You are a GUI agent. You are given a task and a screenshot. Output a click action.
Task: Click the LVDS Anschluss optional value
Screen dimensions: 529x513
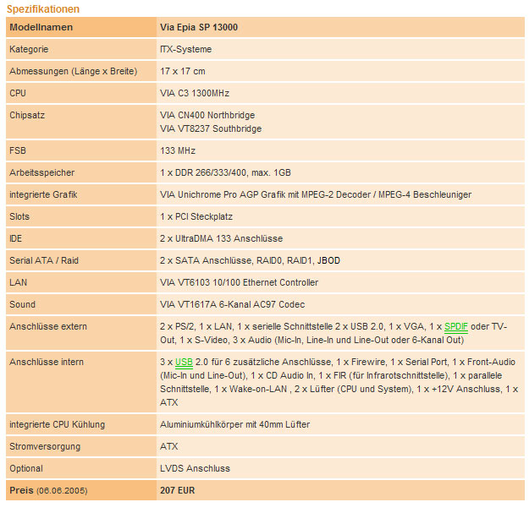pyautogui.click(x=195, y=468)
